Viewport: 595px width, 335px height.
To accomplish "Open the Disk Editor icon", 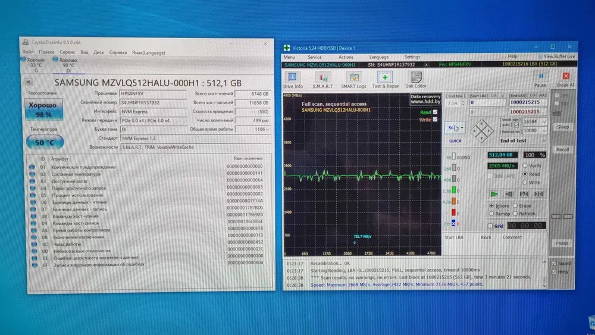I will point(416,77).
